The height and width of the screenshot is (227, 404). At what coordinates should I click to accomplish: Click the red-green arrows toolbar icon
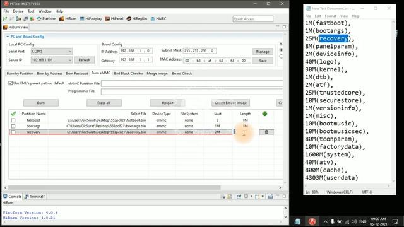pyautogui.click(x=32, y=19)
